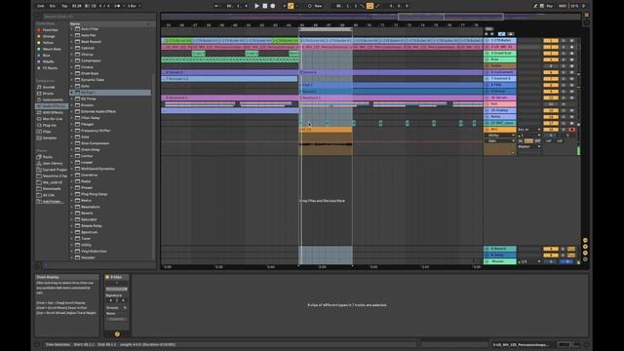Click the Tap tempo button

(64, 6)
